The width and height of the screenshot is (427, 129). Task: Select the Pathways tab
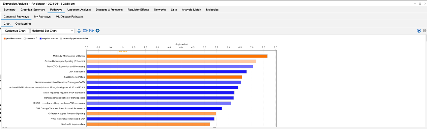[x=56, y=10]
